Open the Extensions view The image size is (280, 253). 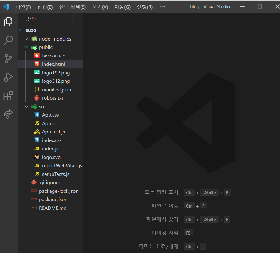pos(8,96)
